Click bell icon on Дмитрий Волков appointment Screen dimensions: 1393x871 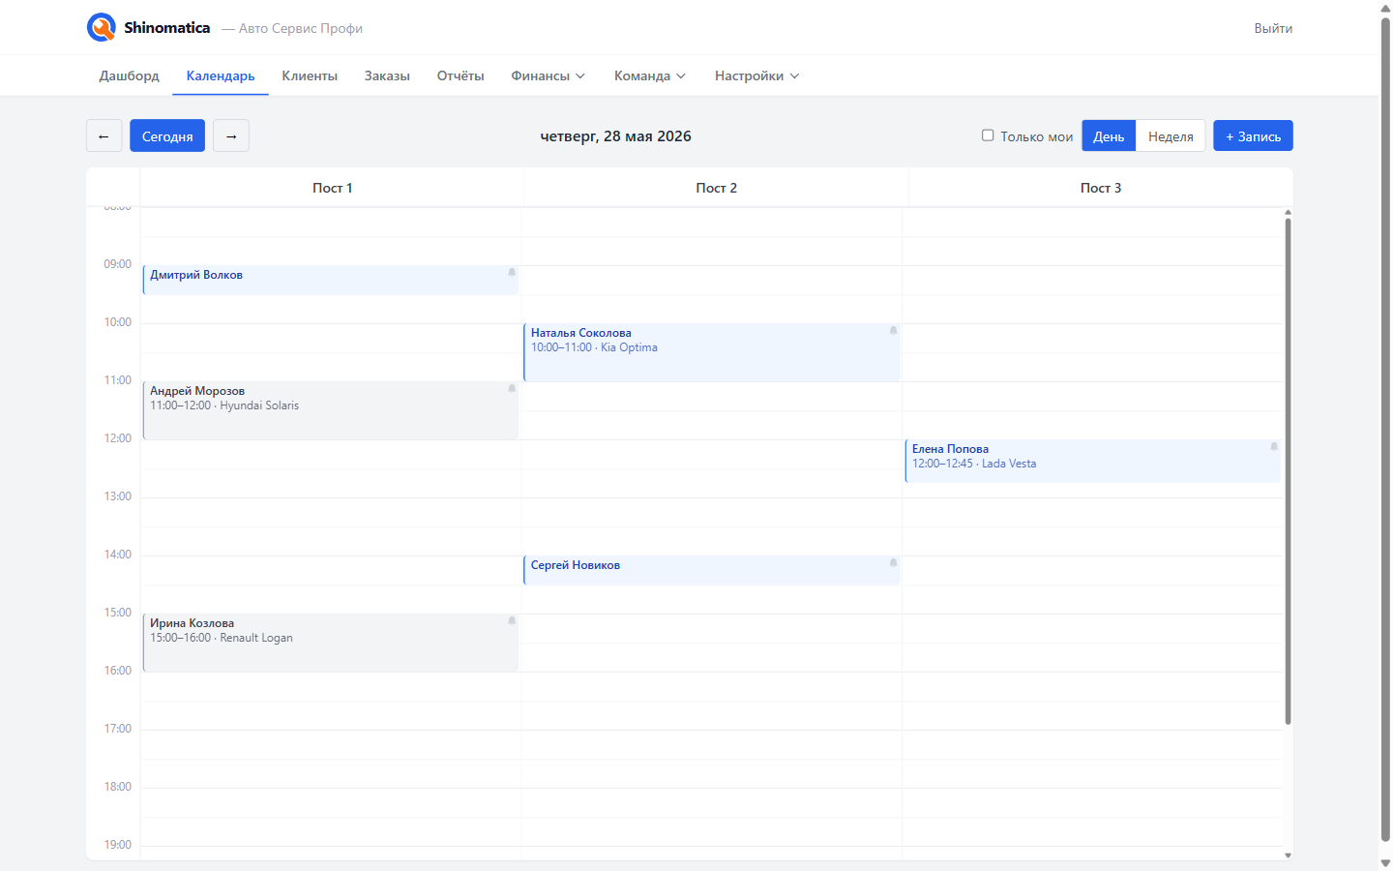(x=512, y=273)
